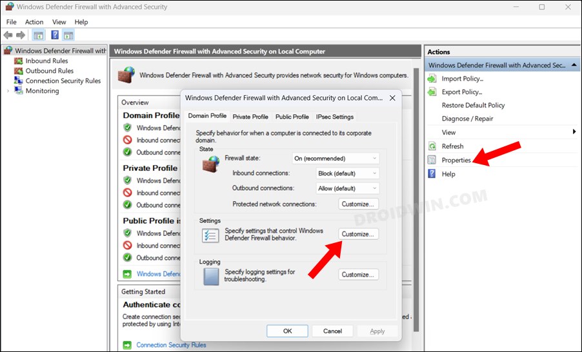The height and width of the screenshot is (352, 582).
Task: Select root Windows Defender Firewall tree node
Action: coord(61,50)
